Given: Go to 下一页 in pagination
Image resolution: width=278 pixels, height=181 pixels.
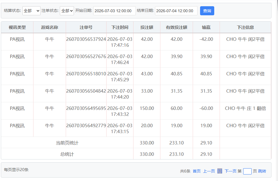Looking at the screenshot, I should 230,171.
